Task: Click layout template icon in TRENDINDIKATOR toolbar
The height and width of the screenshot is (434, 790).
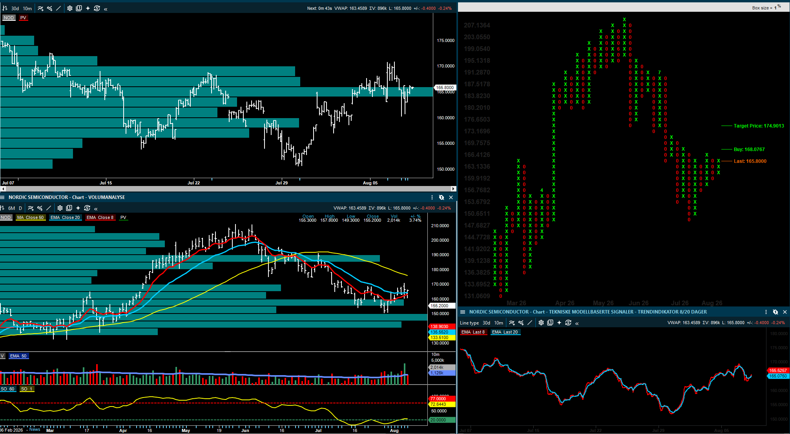Action: click(550, 323)
